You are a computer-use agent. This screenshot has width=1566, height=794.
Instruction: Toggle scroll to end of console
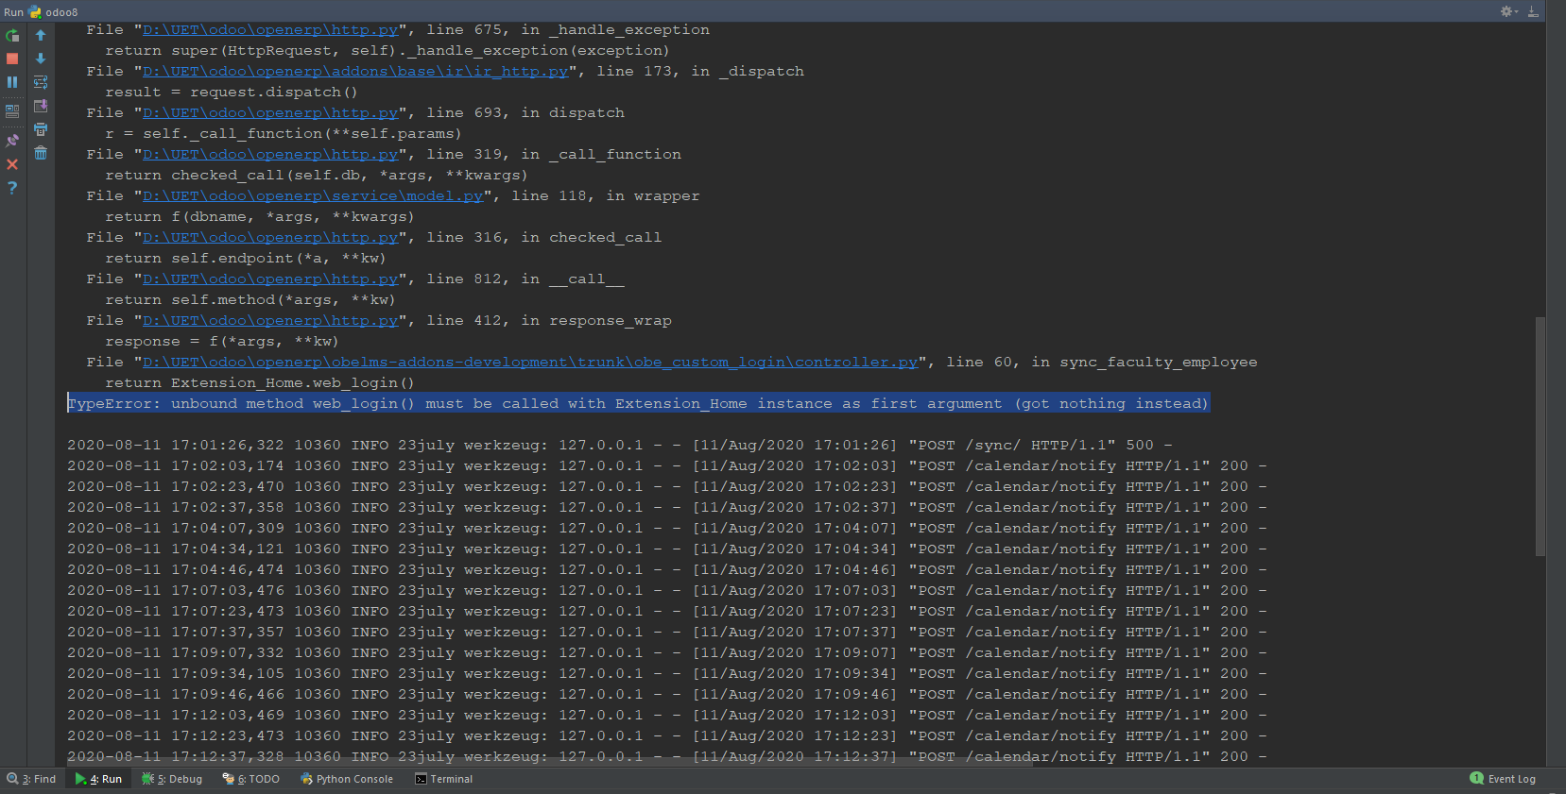[41, 106]
